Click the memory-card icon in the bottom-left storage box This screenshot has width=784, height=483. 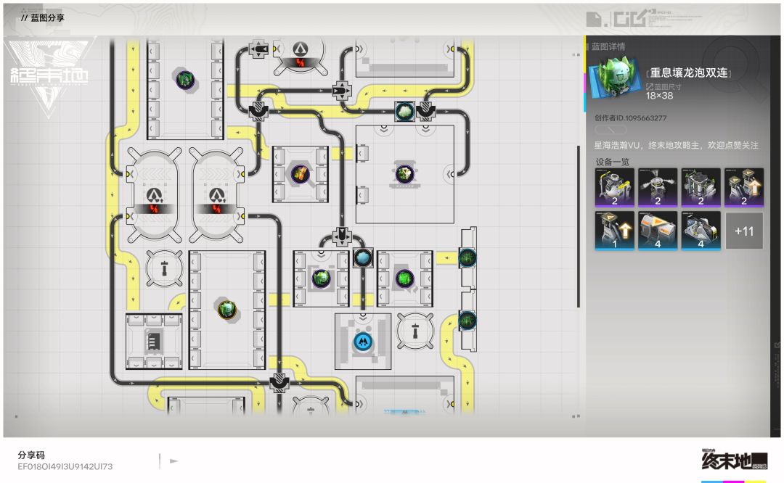pyautogui.click(x=153, y=342)
